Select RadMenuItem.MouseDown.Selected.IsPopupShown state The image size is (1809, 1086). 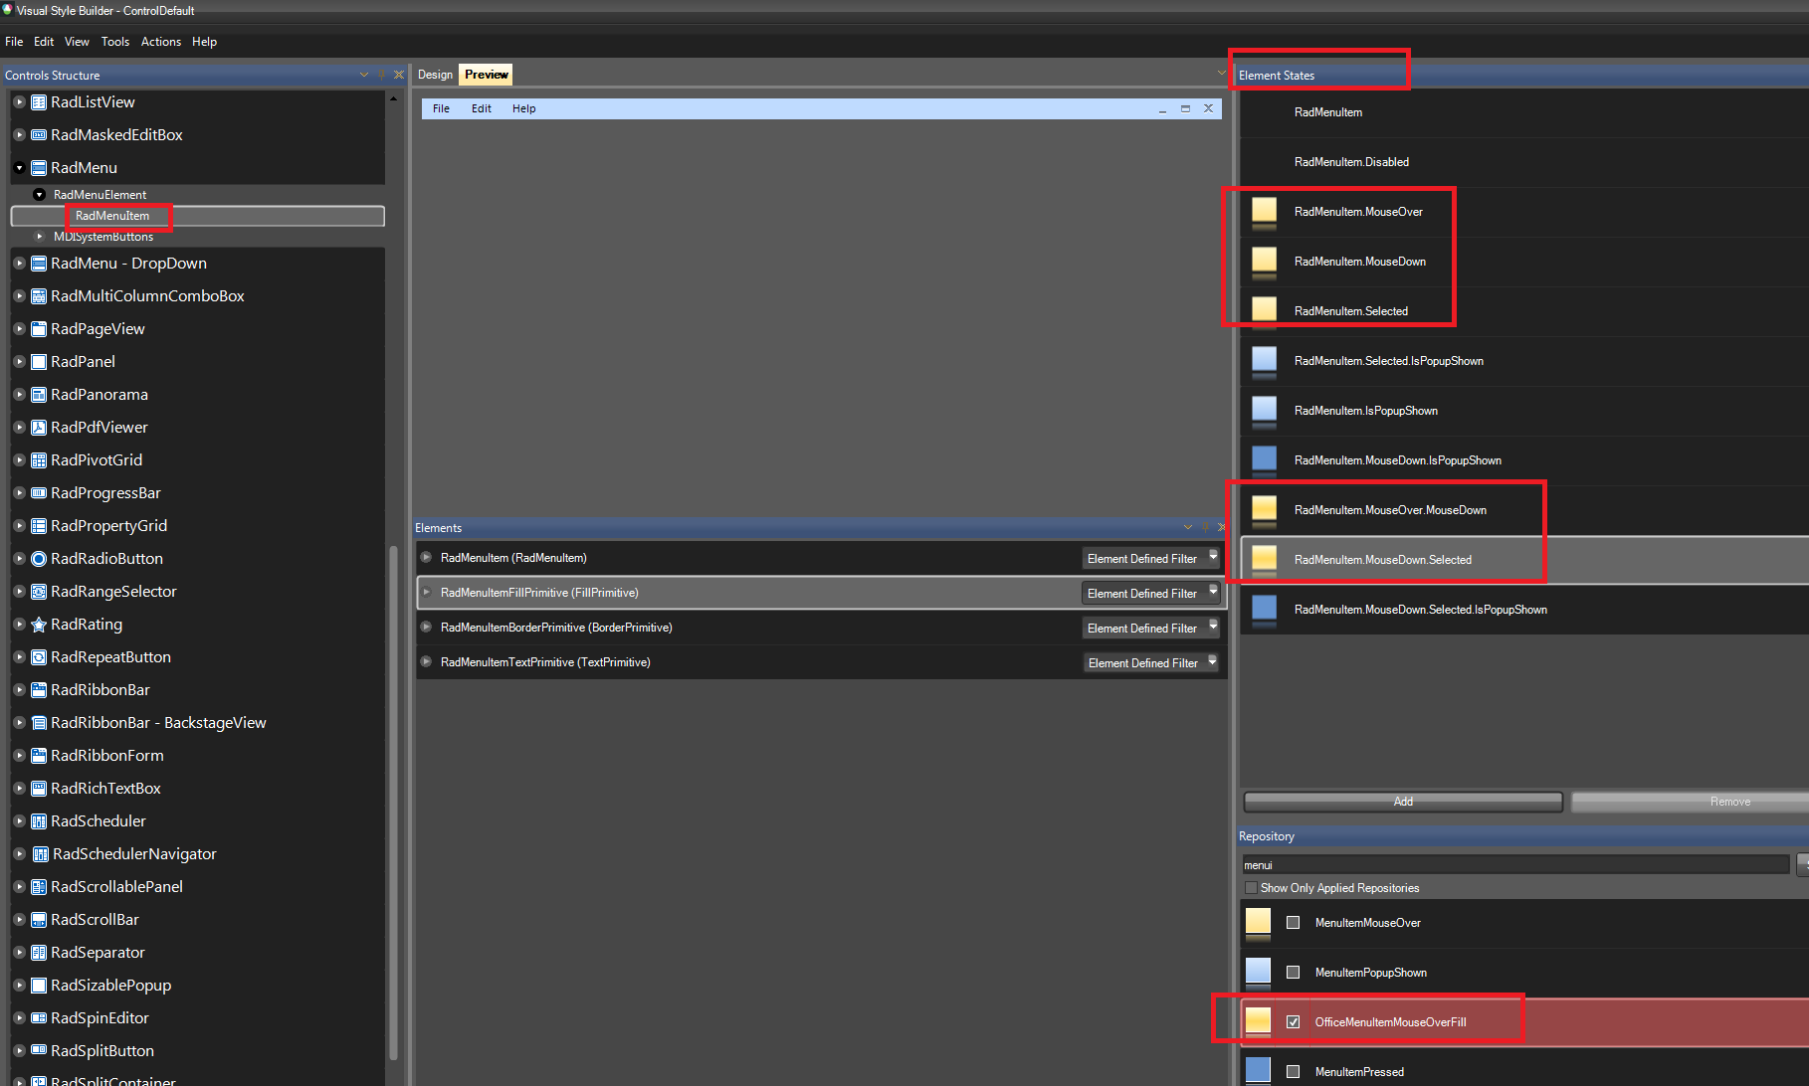1524,610
